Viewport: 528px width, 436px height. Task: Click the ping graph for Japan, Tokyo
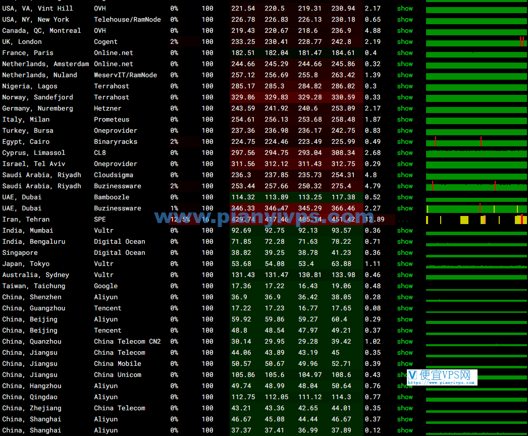(x=477, y=266)
